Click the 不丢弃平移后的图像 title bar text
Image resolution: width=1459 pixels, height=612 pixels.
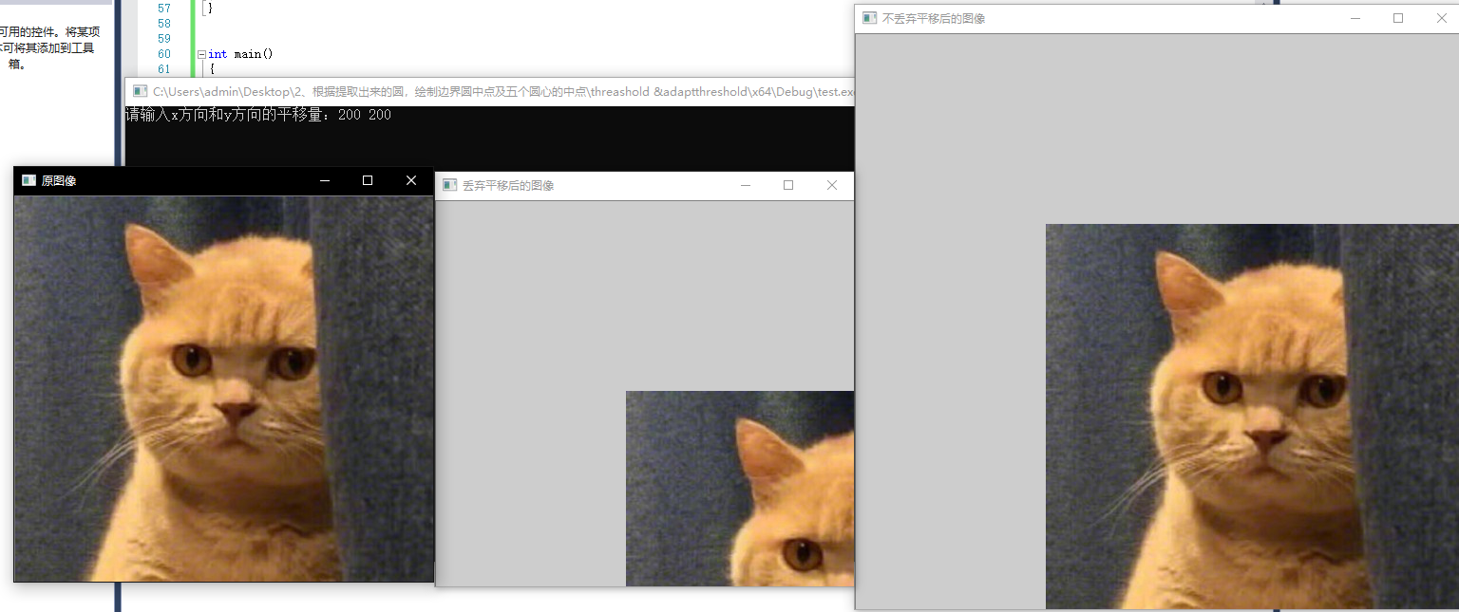click(934, 18)
